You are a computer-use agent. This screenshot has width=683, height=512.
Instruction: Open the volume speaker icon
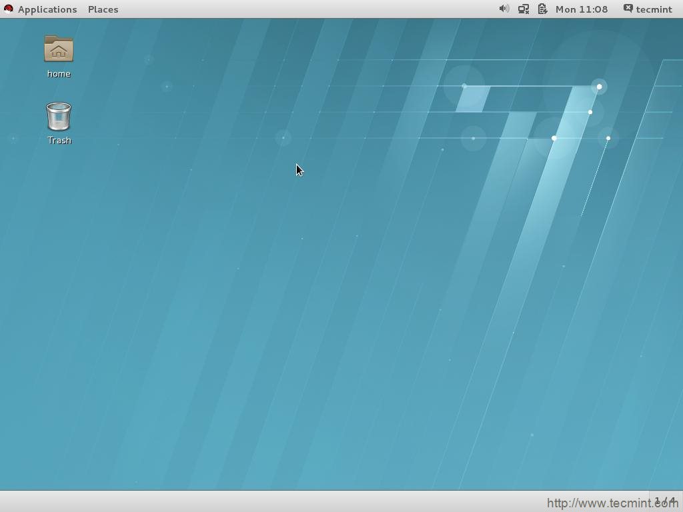(x=504, y=9)
